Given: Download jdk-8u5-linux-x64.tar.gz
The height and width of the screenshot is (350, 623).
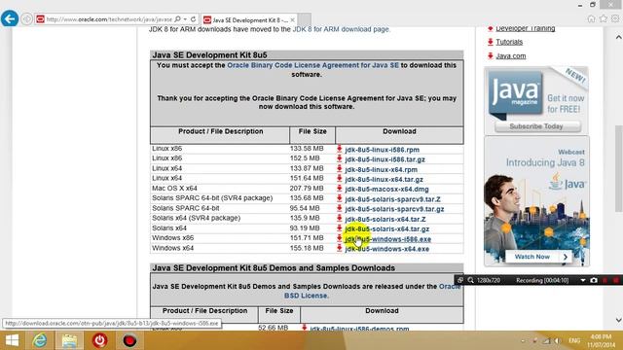Looking at the screenshot, I should [384, 179].
